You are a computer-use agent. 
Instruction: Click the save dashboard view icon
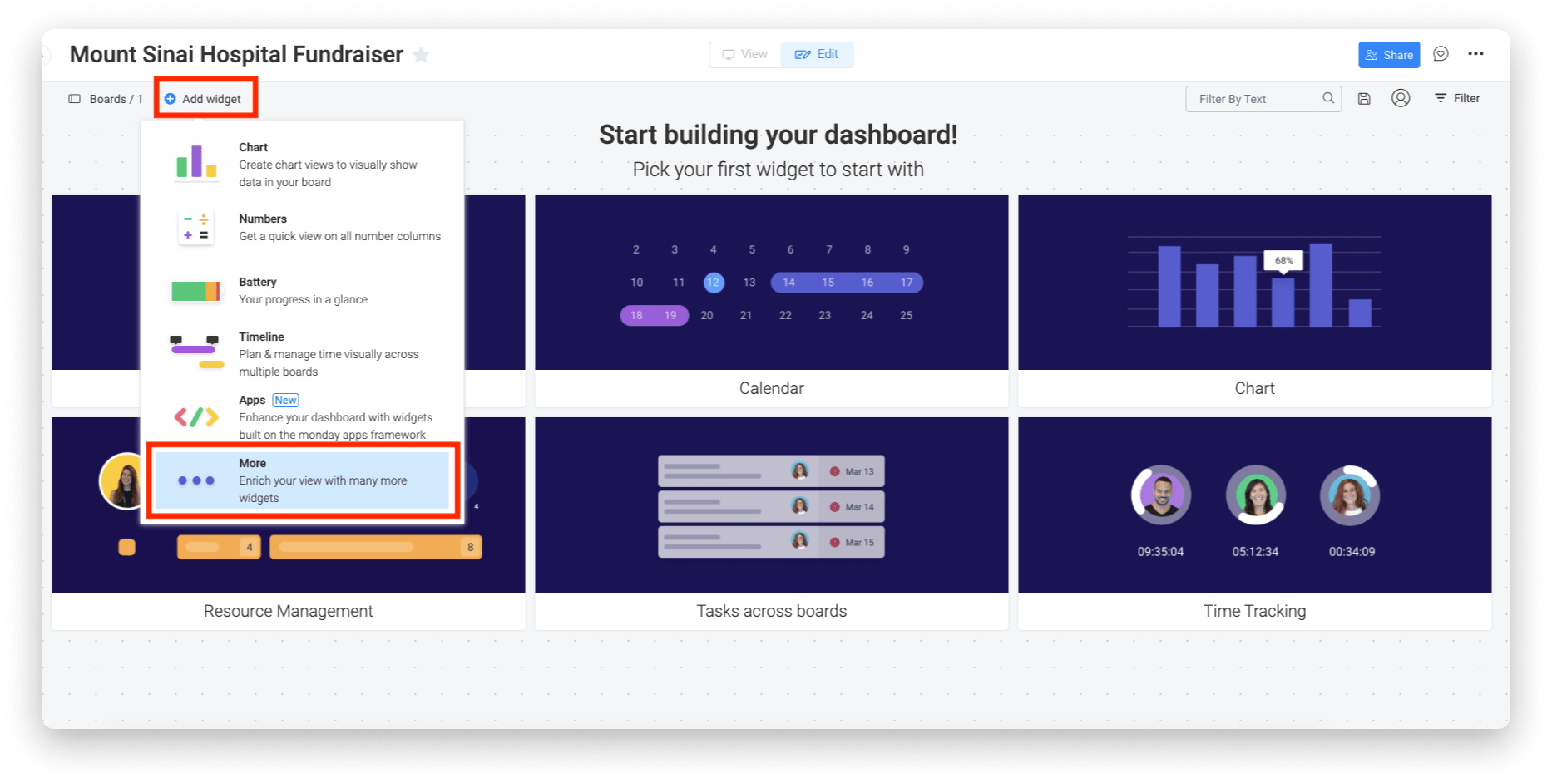click(x=1364, y=99)
